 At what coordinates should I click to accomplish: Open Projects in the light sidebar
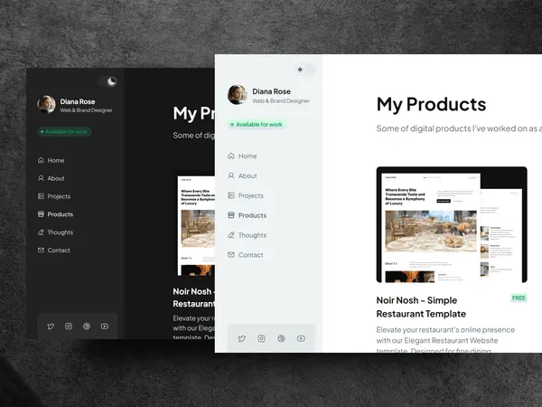tap(246, 195)
